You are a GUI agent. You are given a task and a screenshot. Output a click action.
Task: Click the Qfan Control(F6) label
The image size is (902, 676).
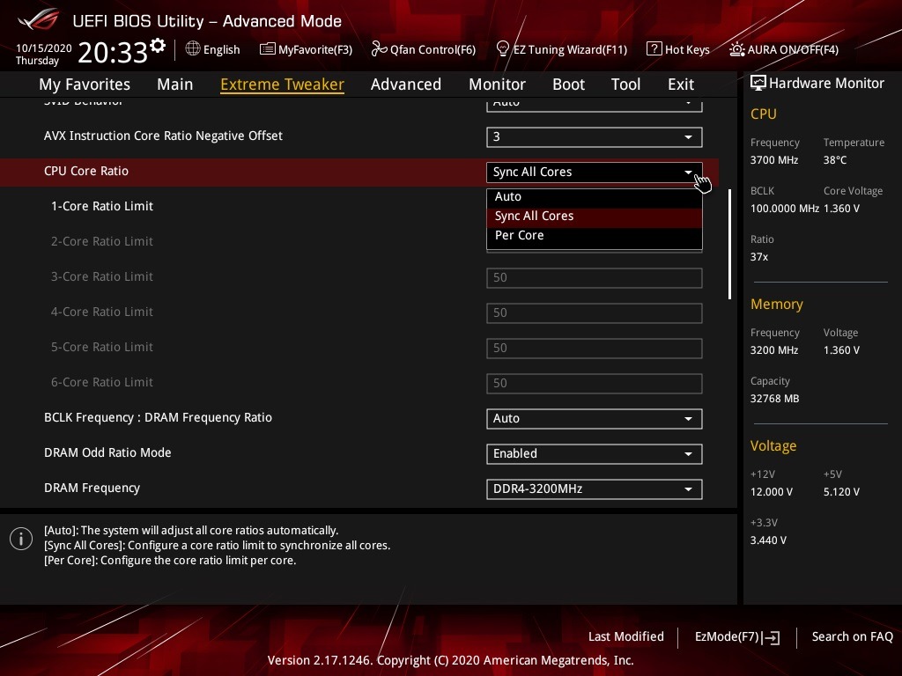(x=433, y=49)
